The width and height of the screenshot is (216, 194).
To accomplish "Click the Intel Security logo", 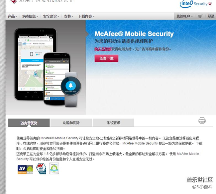I will click(x=196, y=4).
